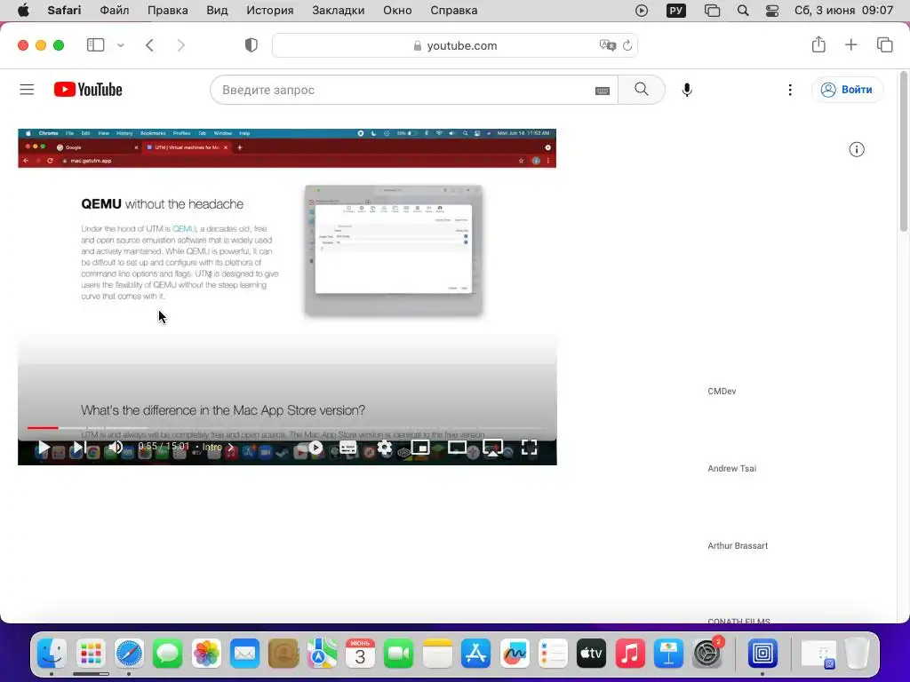Screen dimensions: 910x682
Task: Go forward in Safari history
Action: tap(181, 44)
